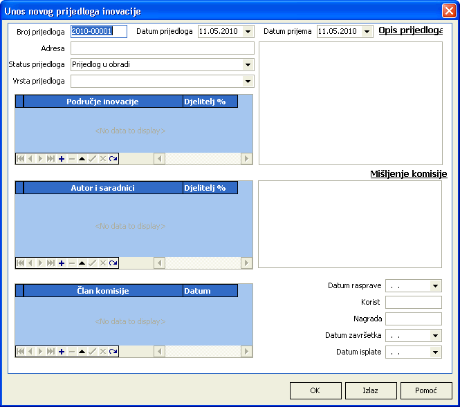Open the Datum rasprave date dropdown
The image size is (460, 407).
click(435, 286)
